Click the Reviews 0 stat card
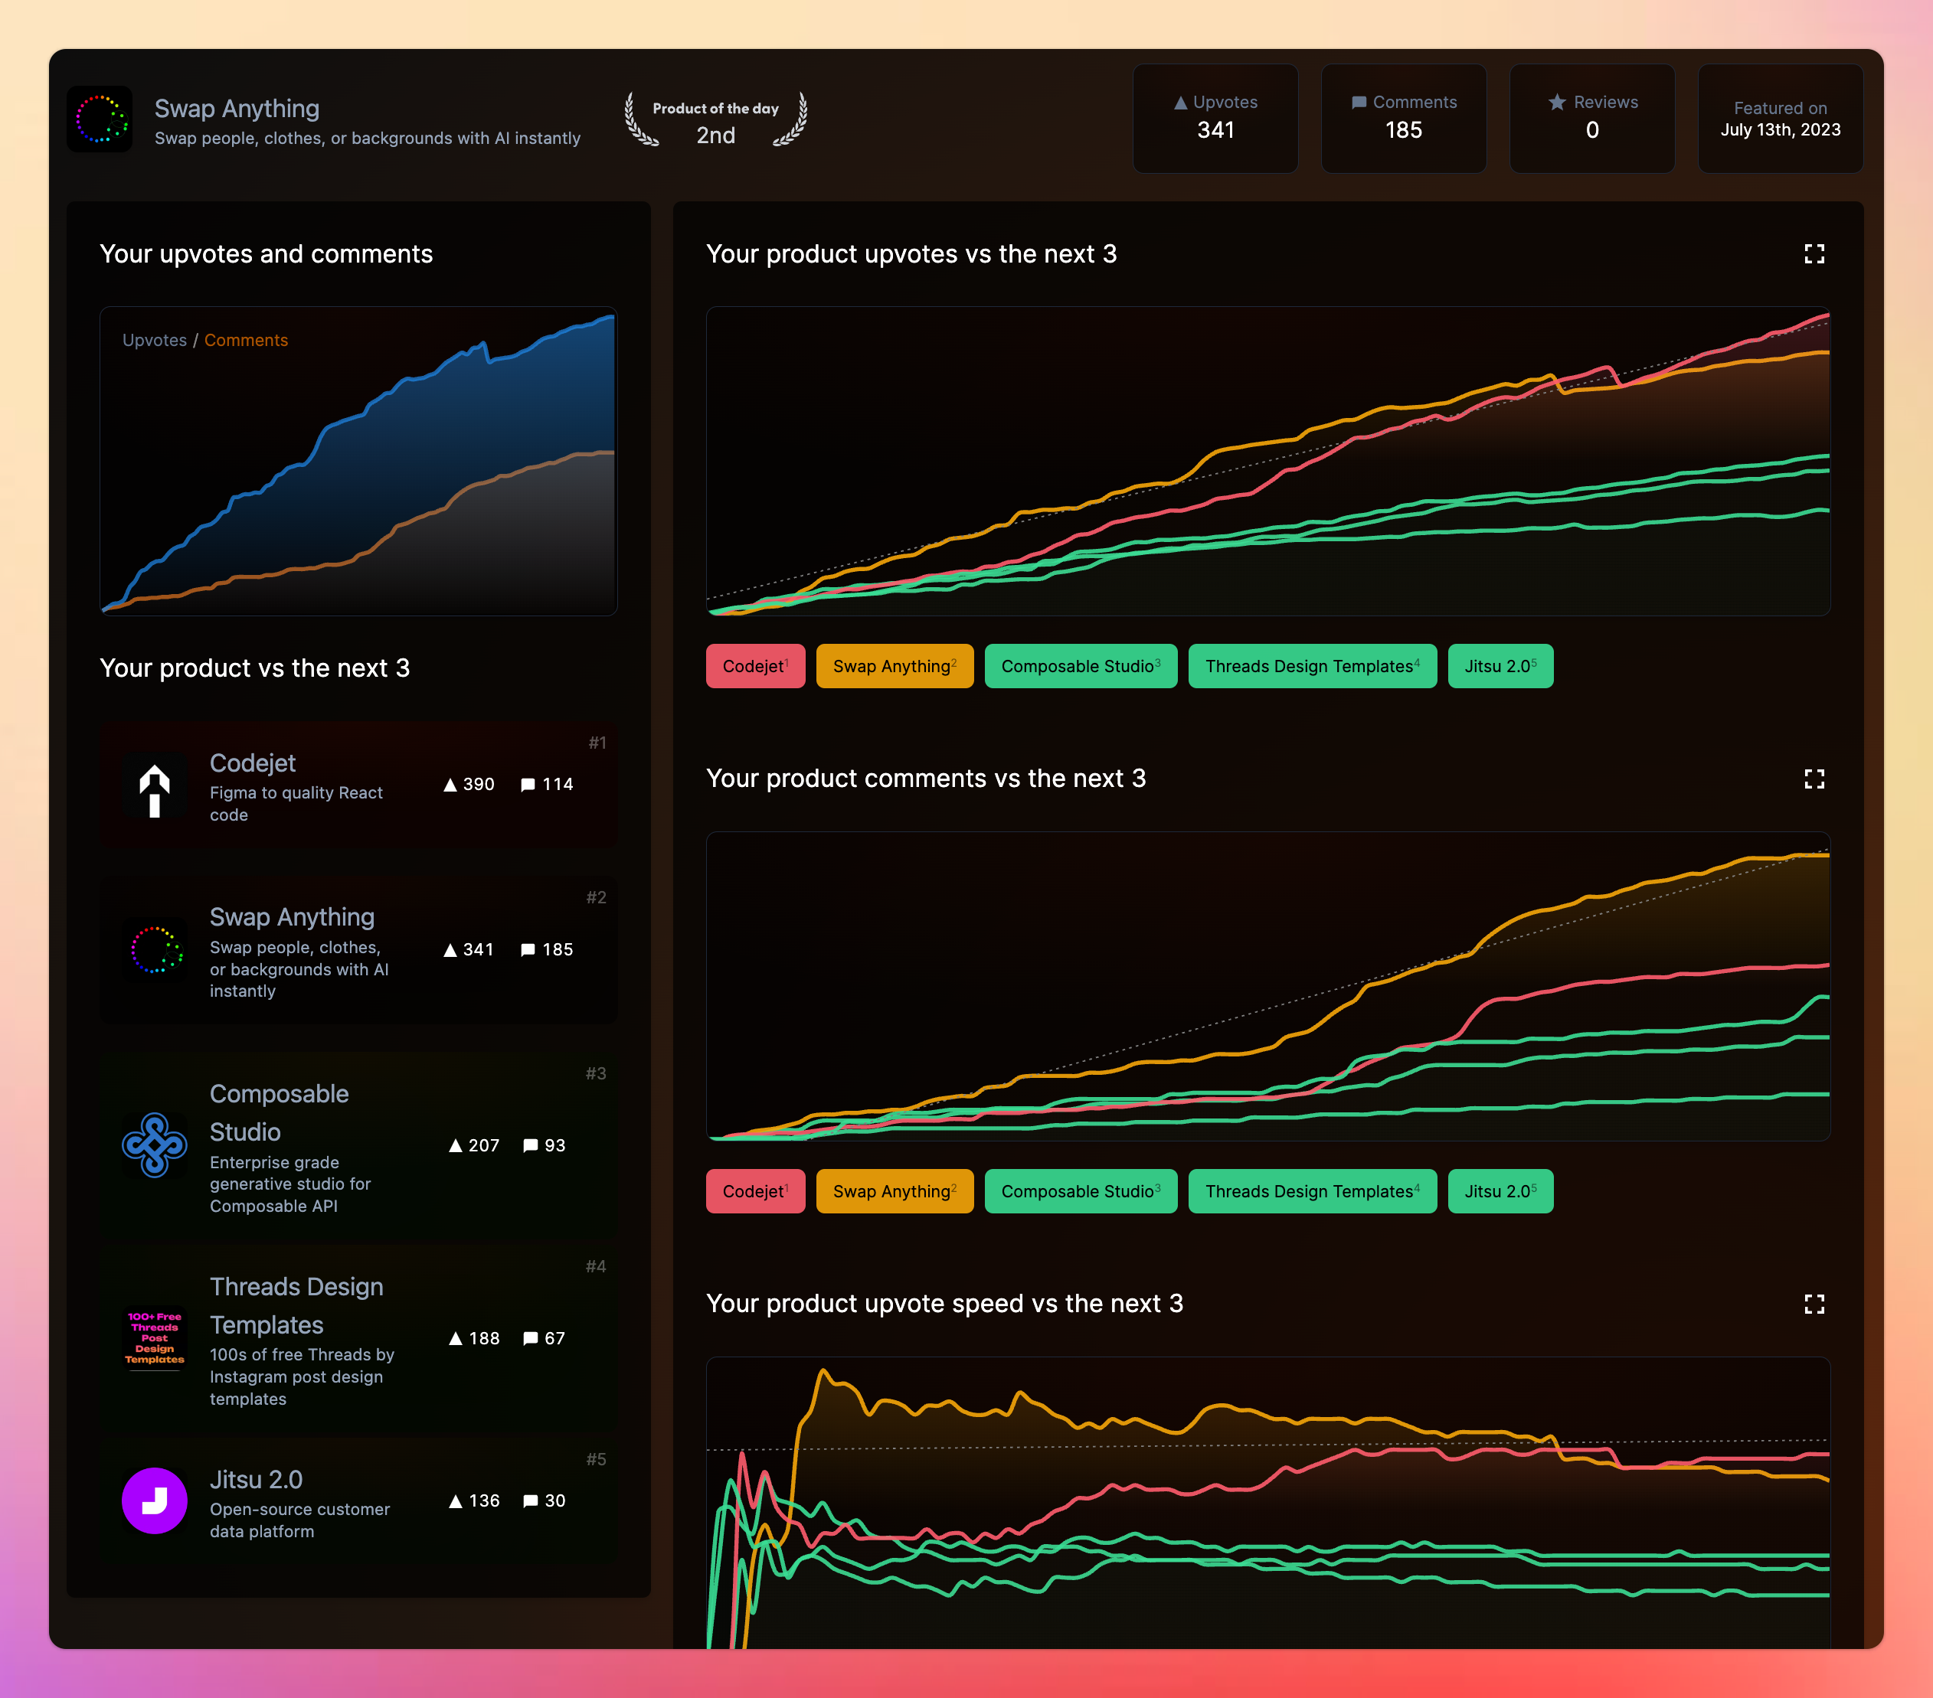 [x=1592, y=118]
